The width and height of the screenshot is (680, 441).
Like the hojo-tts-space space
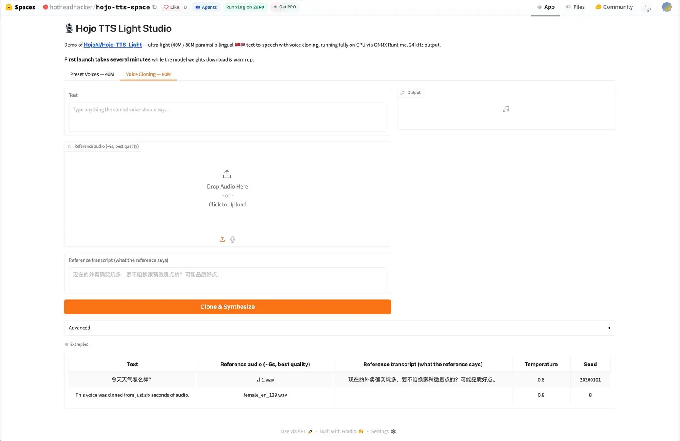click(x=172, y=7)
